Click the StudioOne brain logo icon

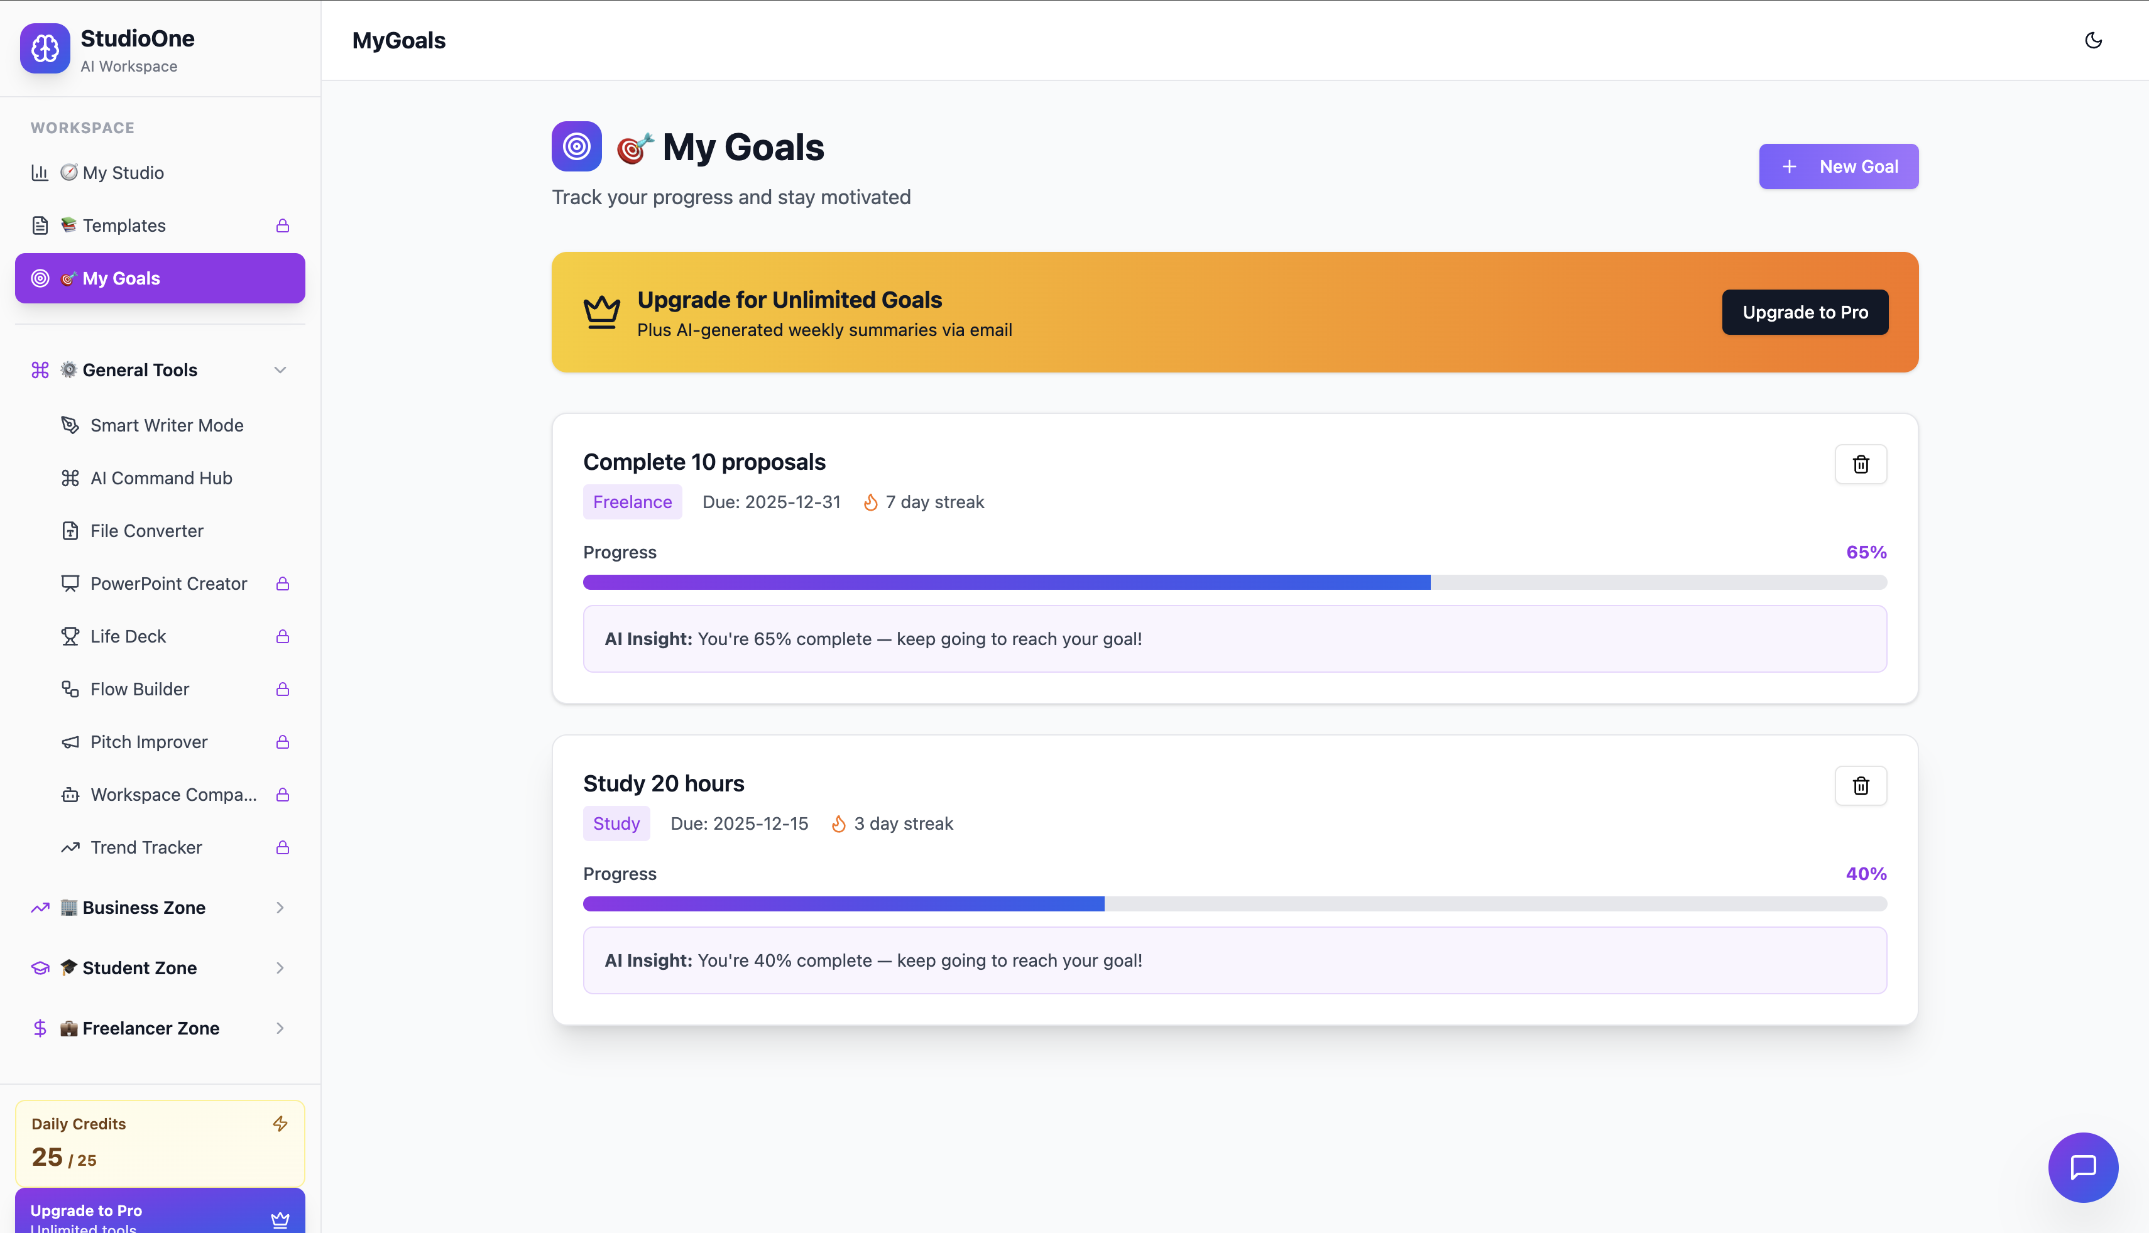point(45,48)
